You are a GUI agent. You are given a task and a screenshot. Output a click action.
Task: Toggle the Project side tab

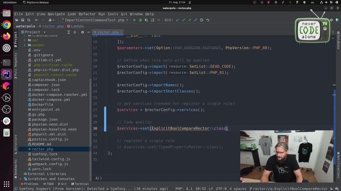[15, 40]
